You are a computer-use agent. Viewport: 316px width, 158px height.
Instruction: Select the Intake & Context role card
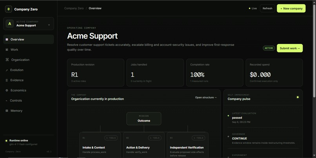tap(100, 145)
